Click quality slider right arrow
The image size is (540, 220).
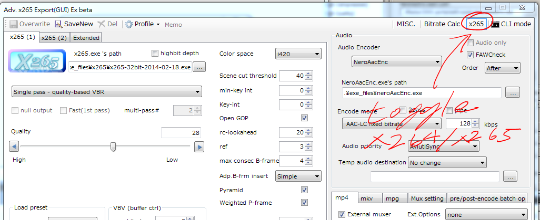click(x=199, y=147)
